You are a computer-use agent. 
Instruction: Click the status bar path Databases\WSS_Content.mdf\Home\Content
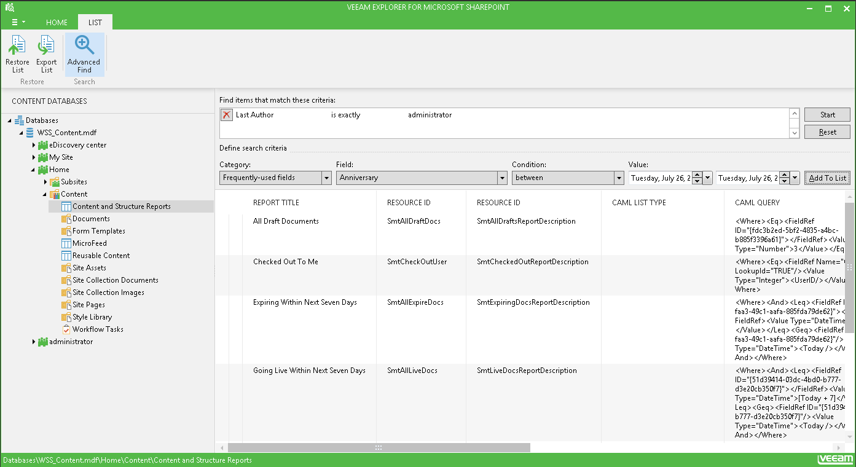(127, 460)
